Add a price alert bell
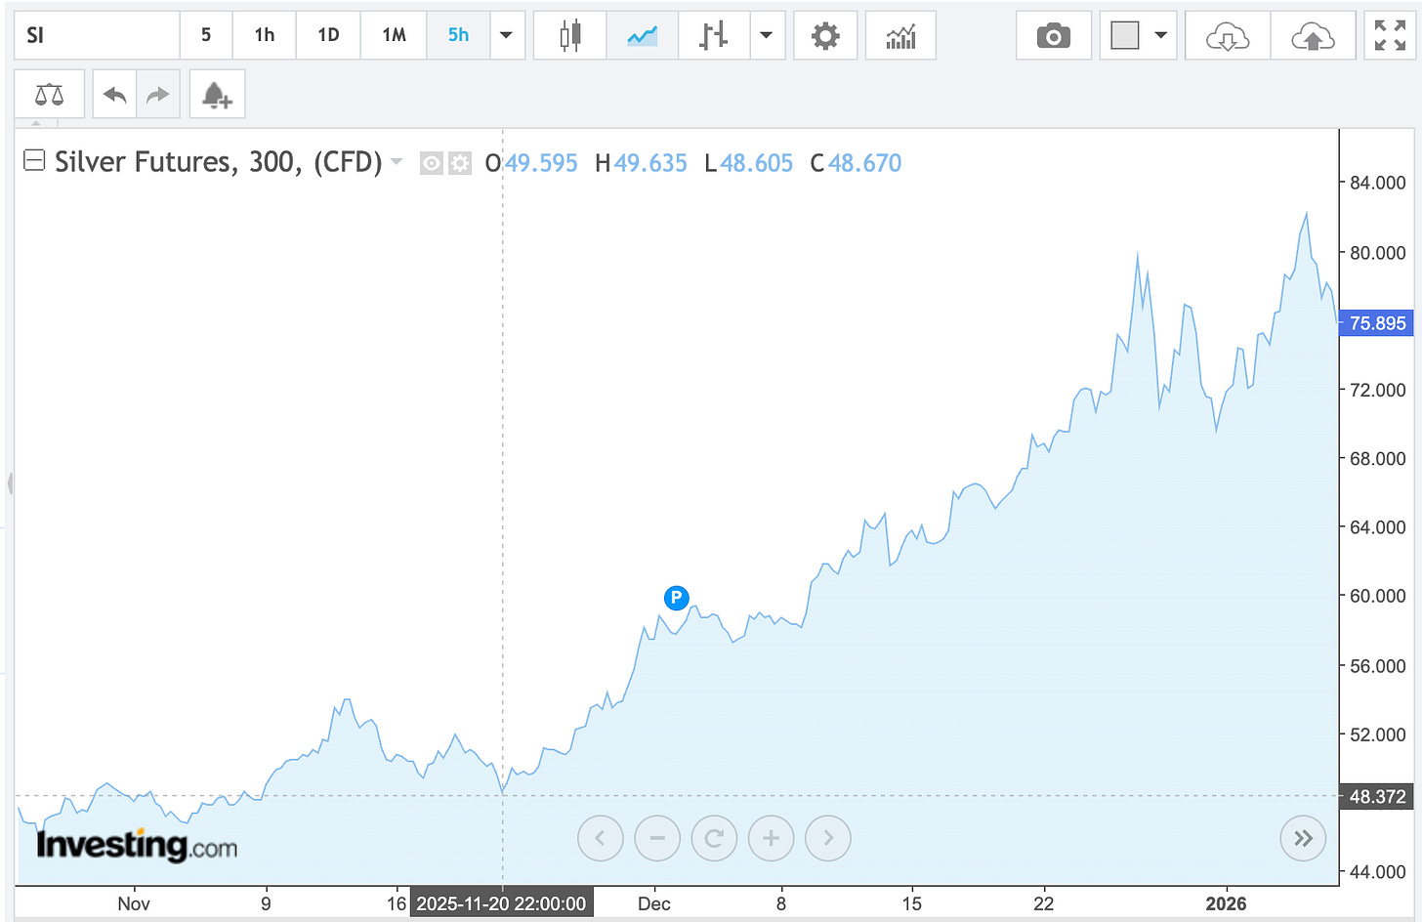This screenshot has height=922, width=1422. coord(216,95)
